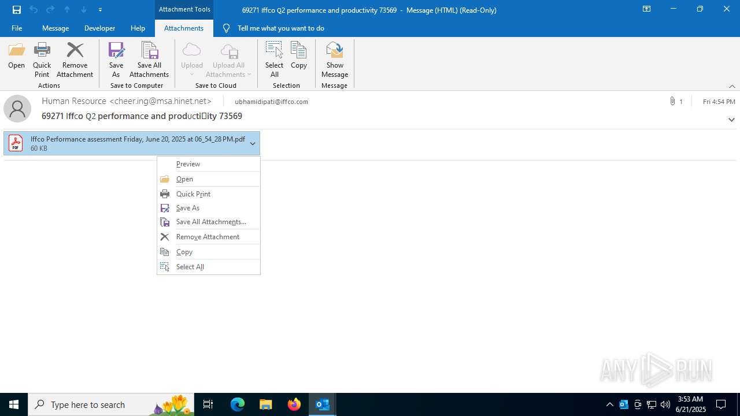Click the Open attachment ribbon icon
Viewport: 740px width, 416px height.
point(17,56)
